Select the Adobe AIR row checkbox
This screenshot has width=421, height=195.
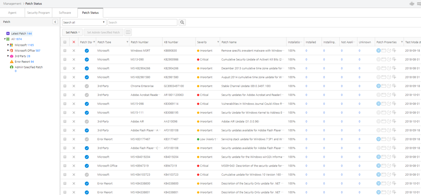(65, 122)
